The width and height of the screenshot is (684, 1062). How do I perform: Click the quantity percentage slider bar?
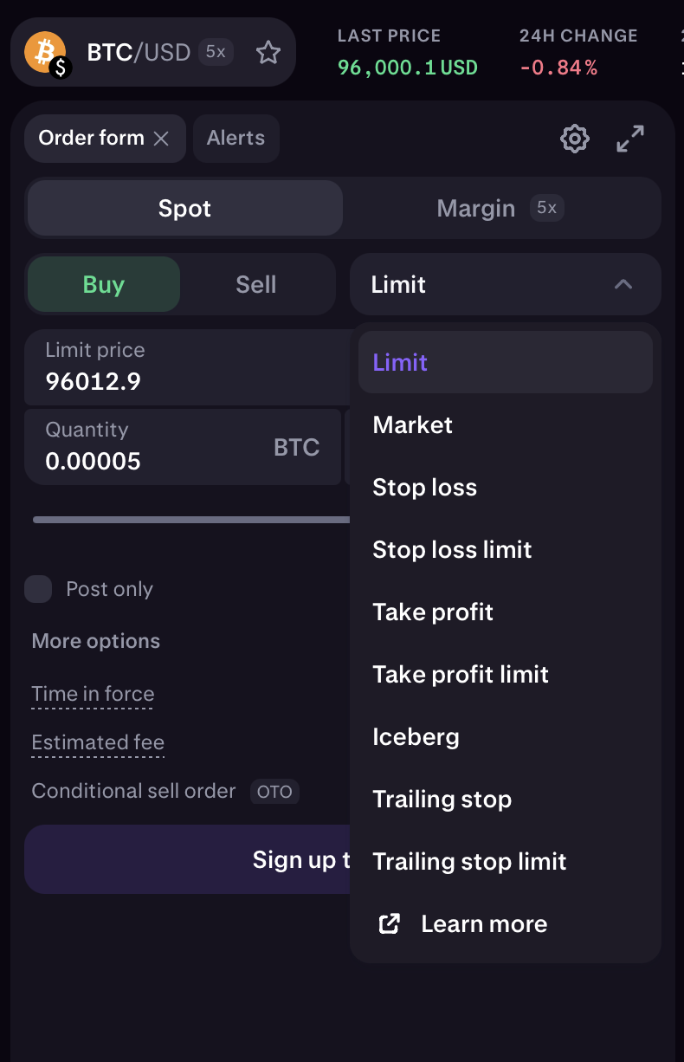pos(190,520)
